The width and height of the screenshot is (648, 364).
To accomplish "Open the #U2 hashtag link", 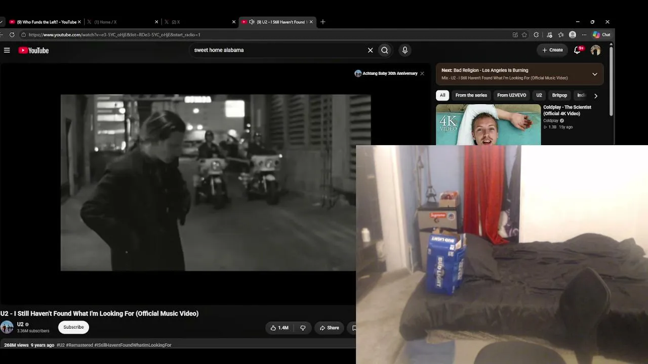I will pos(60,345).
